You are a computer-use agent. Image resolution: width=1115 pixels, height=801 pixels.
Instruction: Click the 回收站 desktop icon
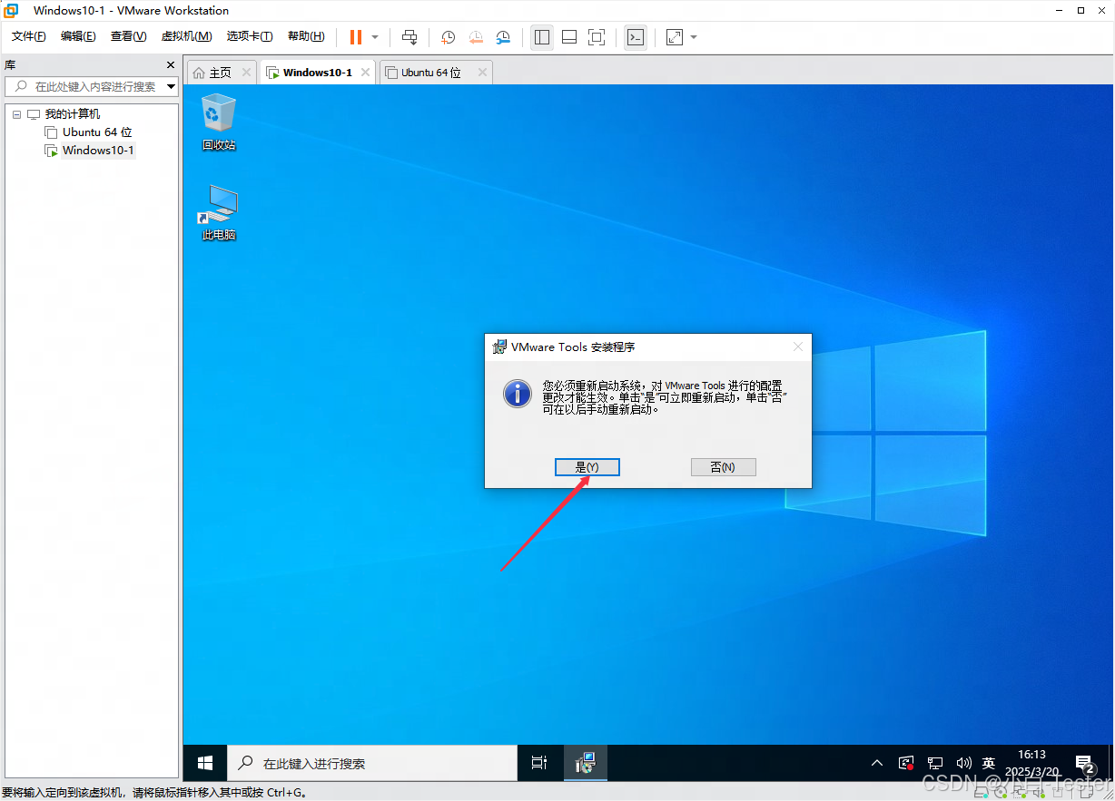tap(219, 122)
